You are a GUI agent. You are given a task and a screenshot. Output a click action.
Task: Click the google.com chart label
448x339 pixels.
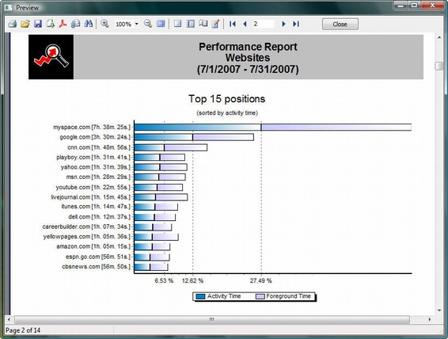[x=95, y=137]
